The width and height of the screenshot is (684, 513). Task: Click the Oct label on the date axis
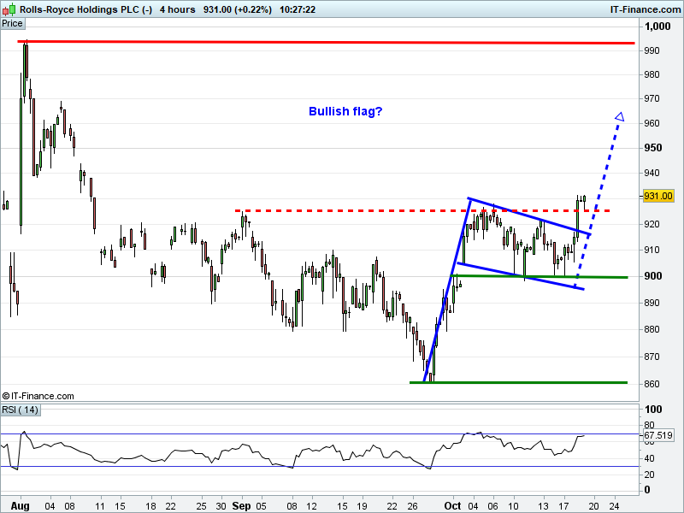452,506
